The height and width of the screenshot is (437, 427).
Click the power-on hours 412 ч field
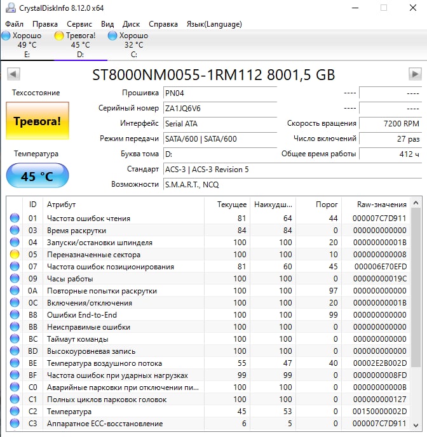pyautogui.click(x=390, y=154)
